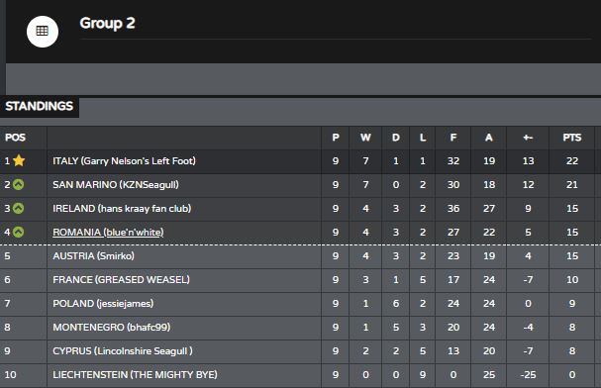Open the ITALY (Garry Nelson's Left Foot) team

(124, 161)
